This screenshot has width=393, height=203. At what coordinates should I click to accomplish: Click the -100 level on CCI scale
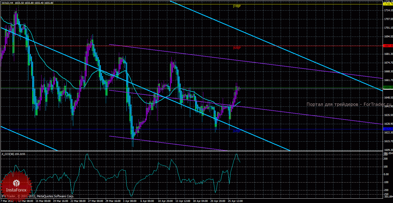(386, 182)
